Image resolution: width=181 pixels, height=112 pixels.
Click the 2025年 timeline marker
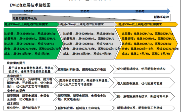pos(85,11)
